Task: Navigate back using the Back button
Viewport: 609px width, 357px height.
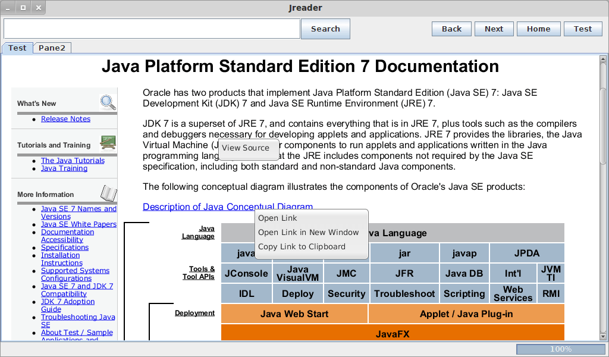Action: [x=451, y=28]
